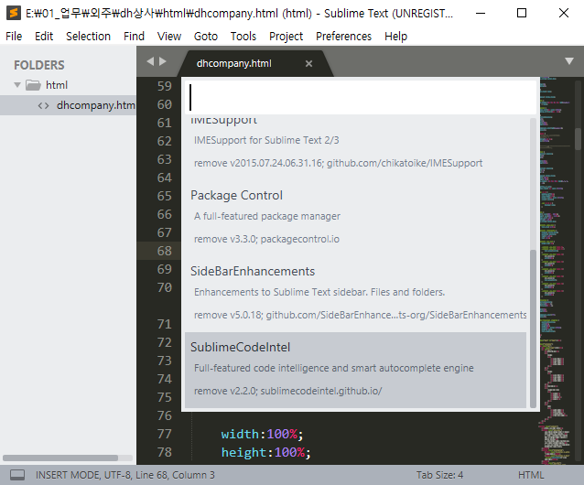Click the sidebar horizontal scrollbar
The image size is (584, 485).
pos(60,458)
